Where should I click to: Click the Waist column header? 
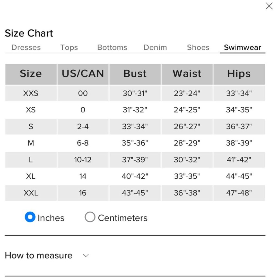187,74
